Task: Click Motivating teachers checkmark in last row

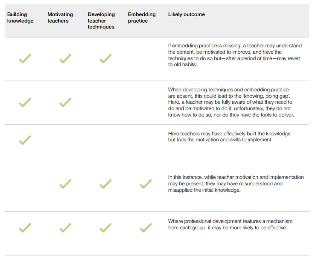Action: [x=65, y=227]
